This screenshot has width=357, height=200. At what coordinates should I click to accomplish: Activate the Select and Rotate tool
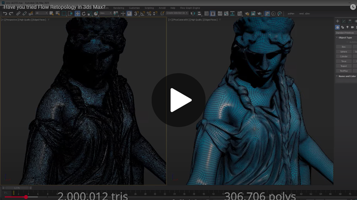(84, 14)
